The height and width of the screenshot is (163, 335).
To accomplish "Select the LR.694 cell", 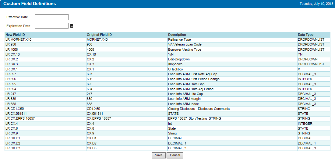I will point(45,89).
